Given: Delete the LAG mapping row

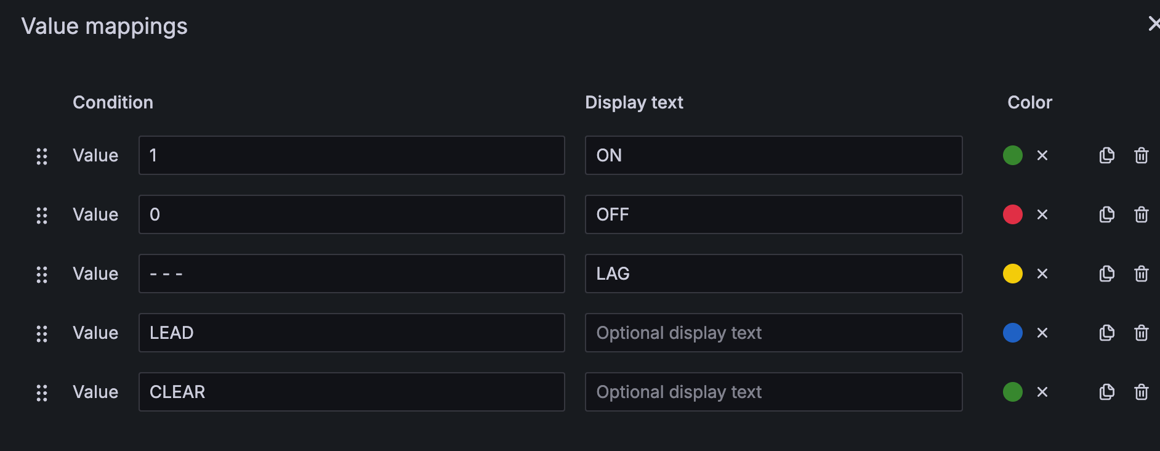Looking at the screenshot, I should (1141, 274).
